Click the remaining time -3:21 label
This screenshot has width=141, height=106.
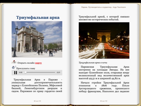58,72
